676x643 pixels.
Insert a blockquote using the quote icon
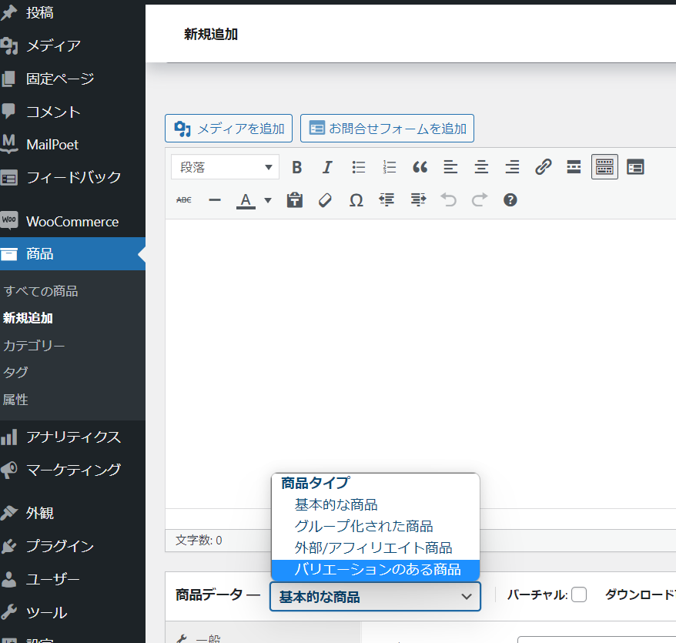point(420,167)
